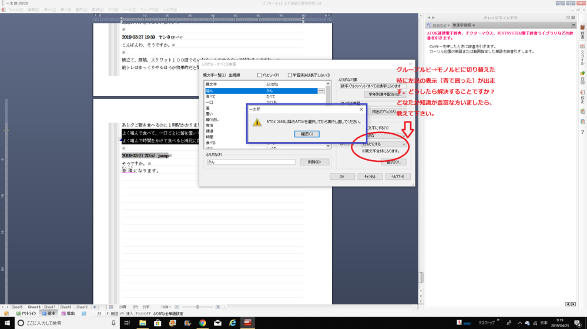This screenshot has height=329, width=587.
Task: Go forward with the knowledge window right arrow
Action: click(x=434, y=18)
